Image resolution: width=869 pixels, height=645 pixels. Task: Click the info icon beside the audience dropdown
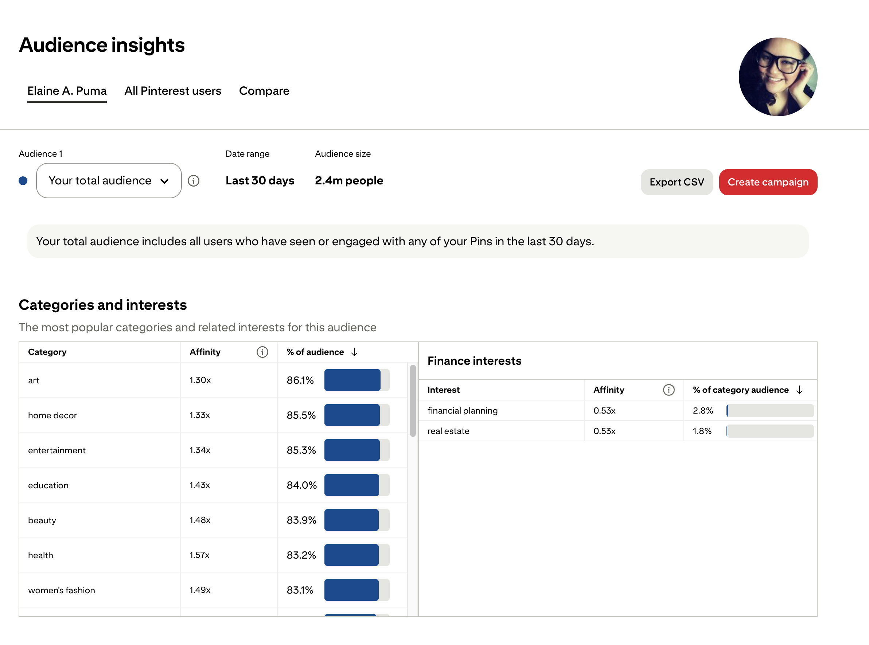[193, 181]
